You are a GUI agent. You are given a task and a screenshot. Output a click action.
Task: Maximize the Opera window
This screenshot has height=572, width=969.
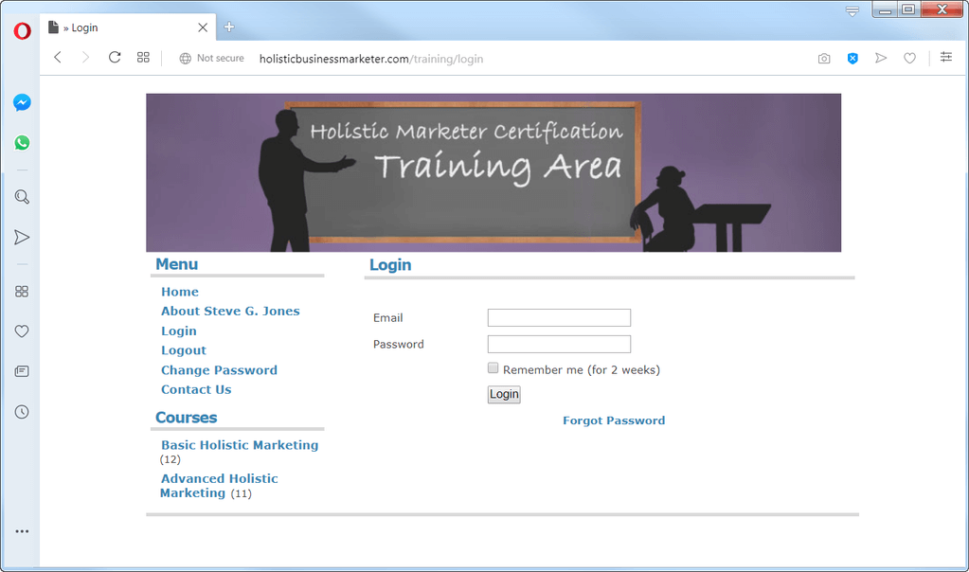tap(908, 9)
